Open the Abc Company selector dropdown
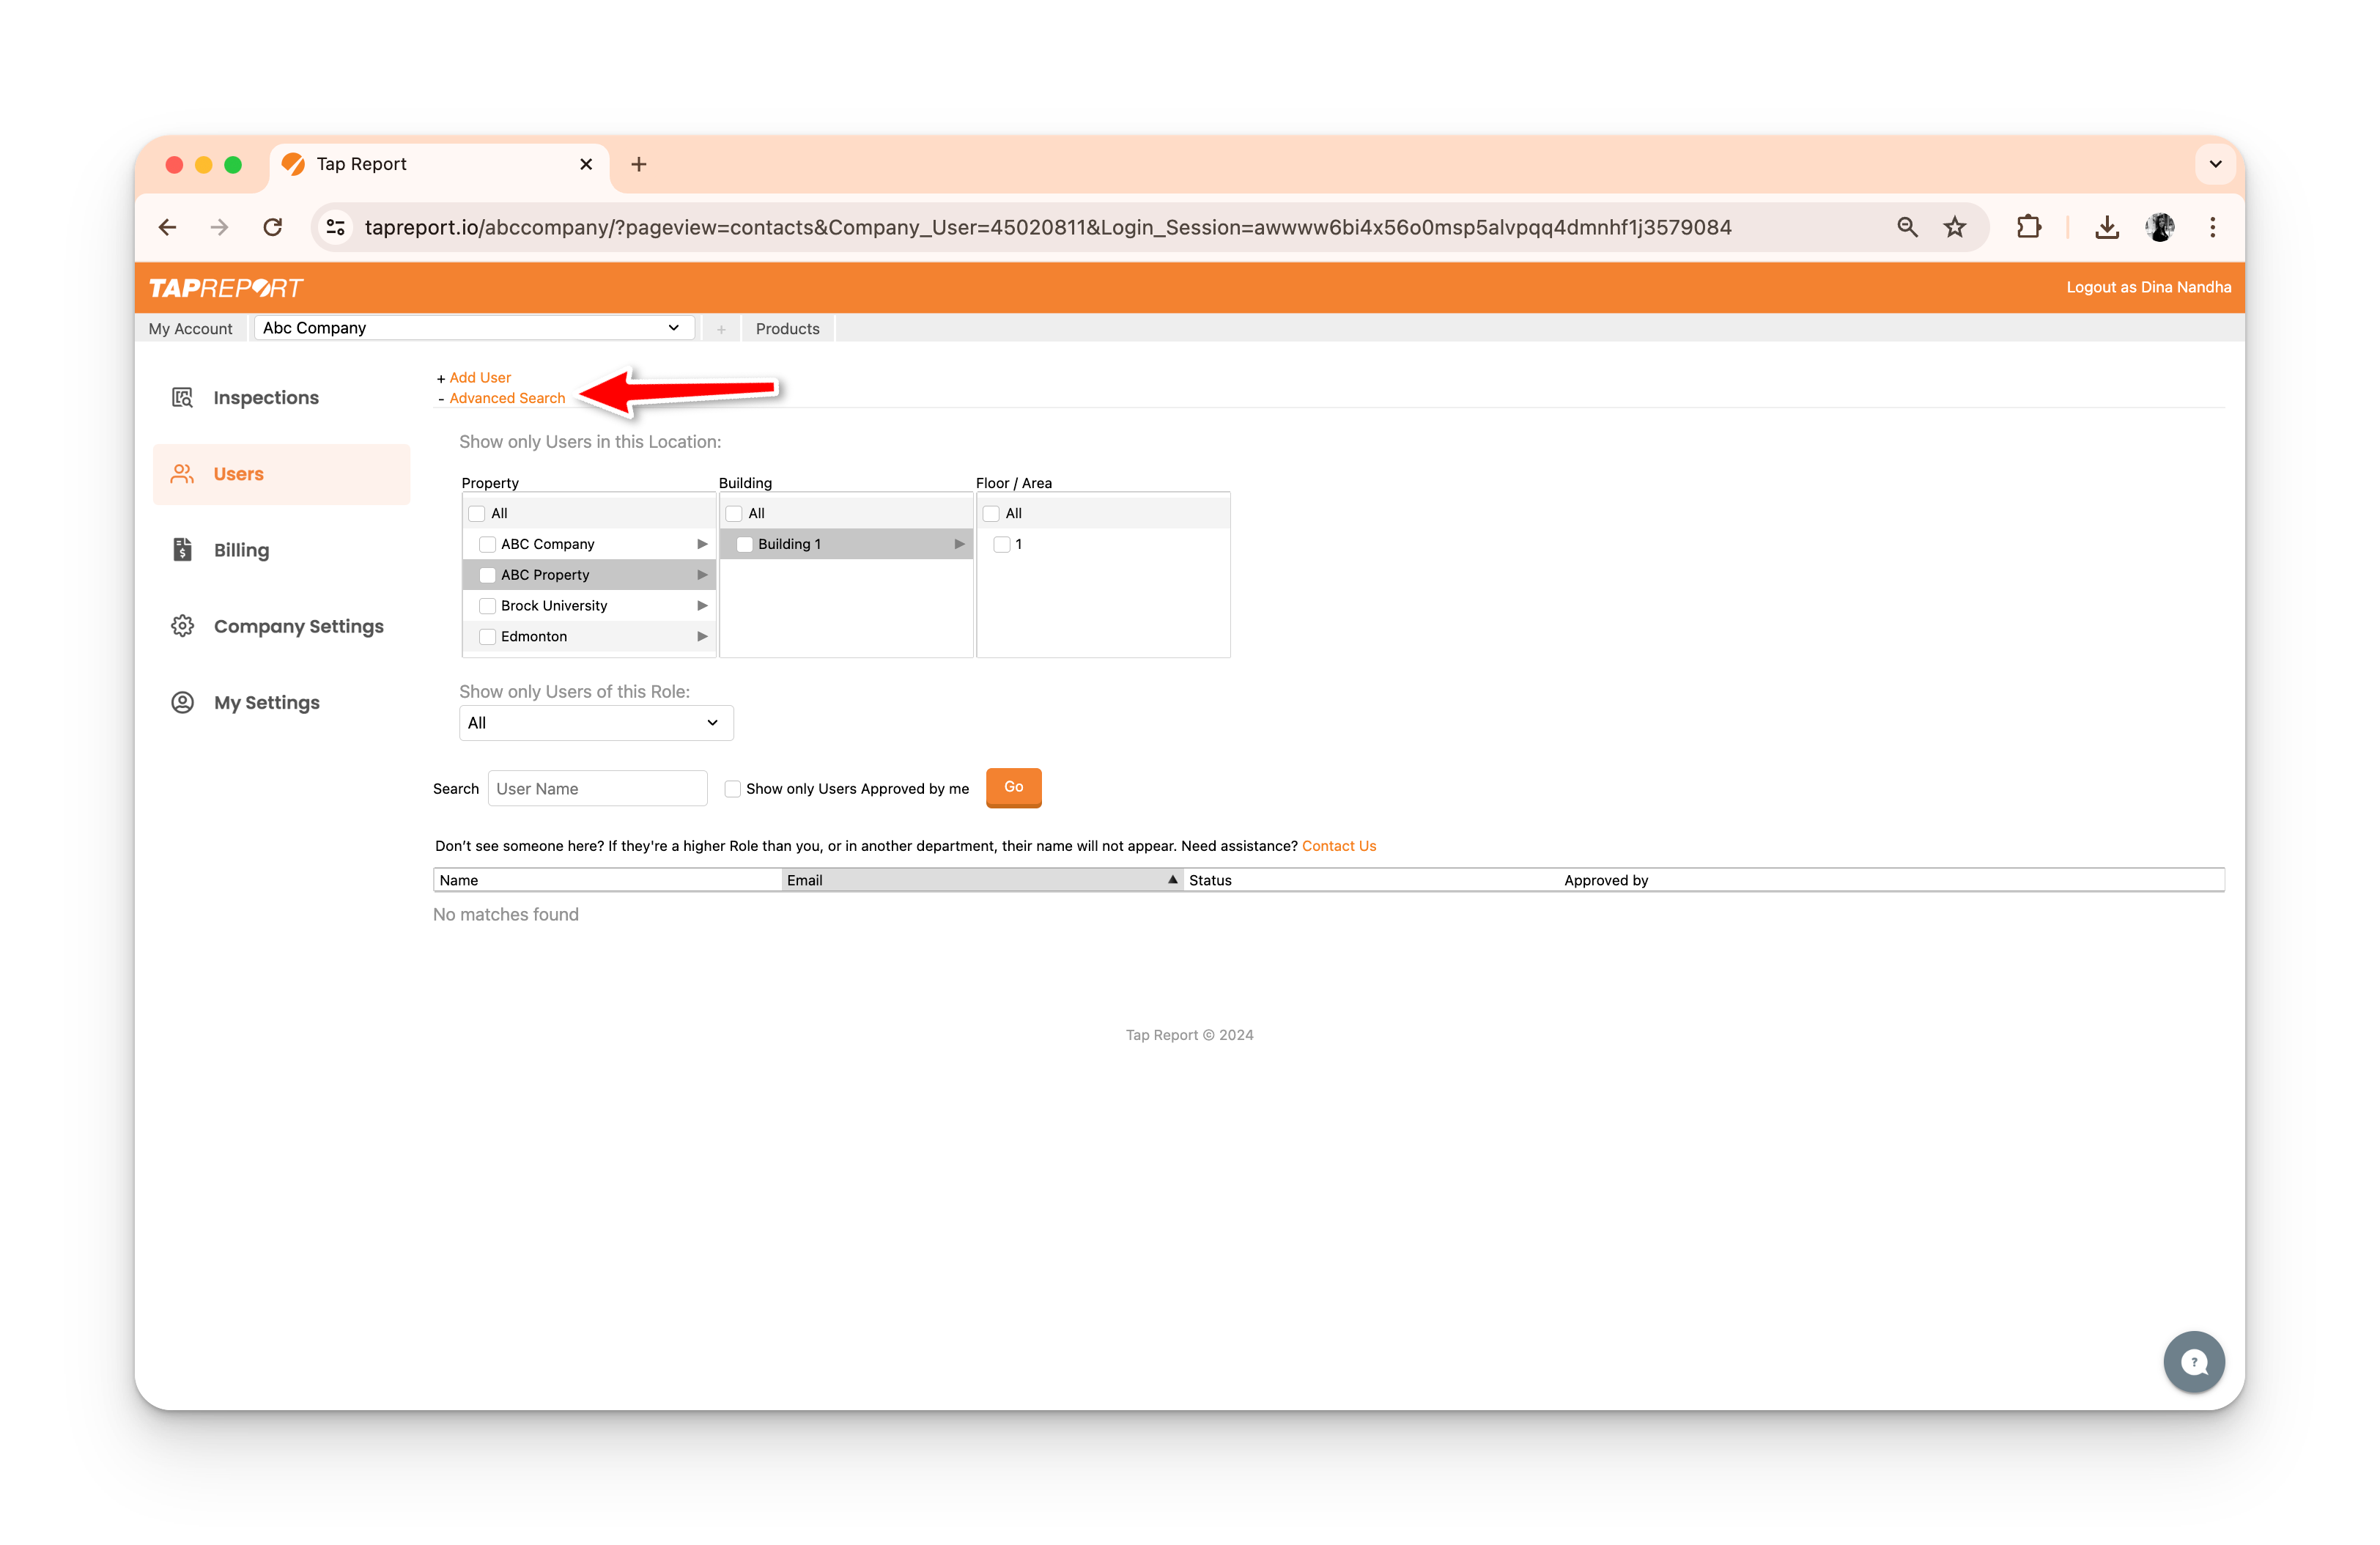The image size is (2380, 1545). (x=472, y=328)
